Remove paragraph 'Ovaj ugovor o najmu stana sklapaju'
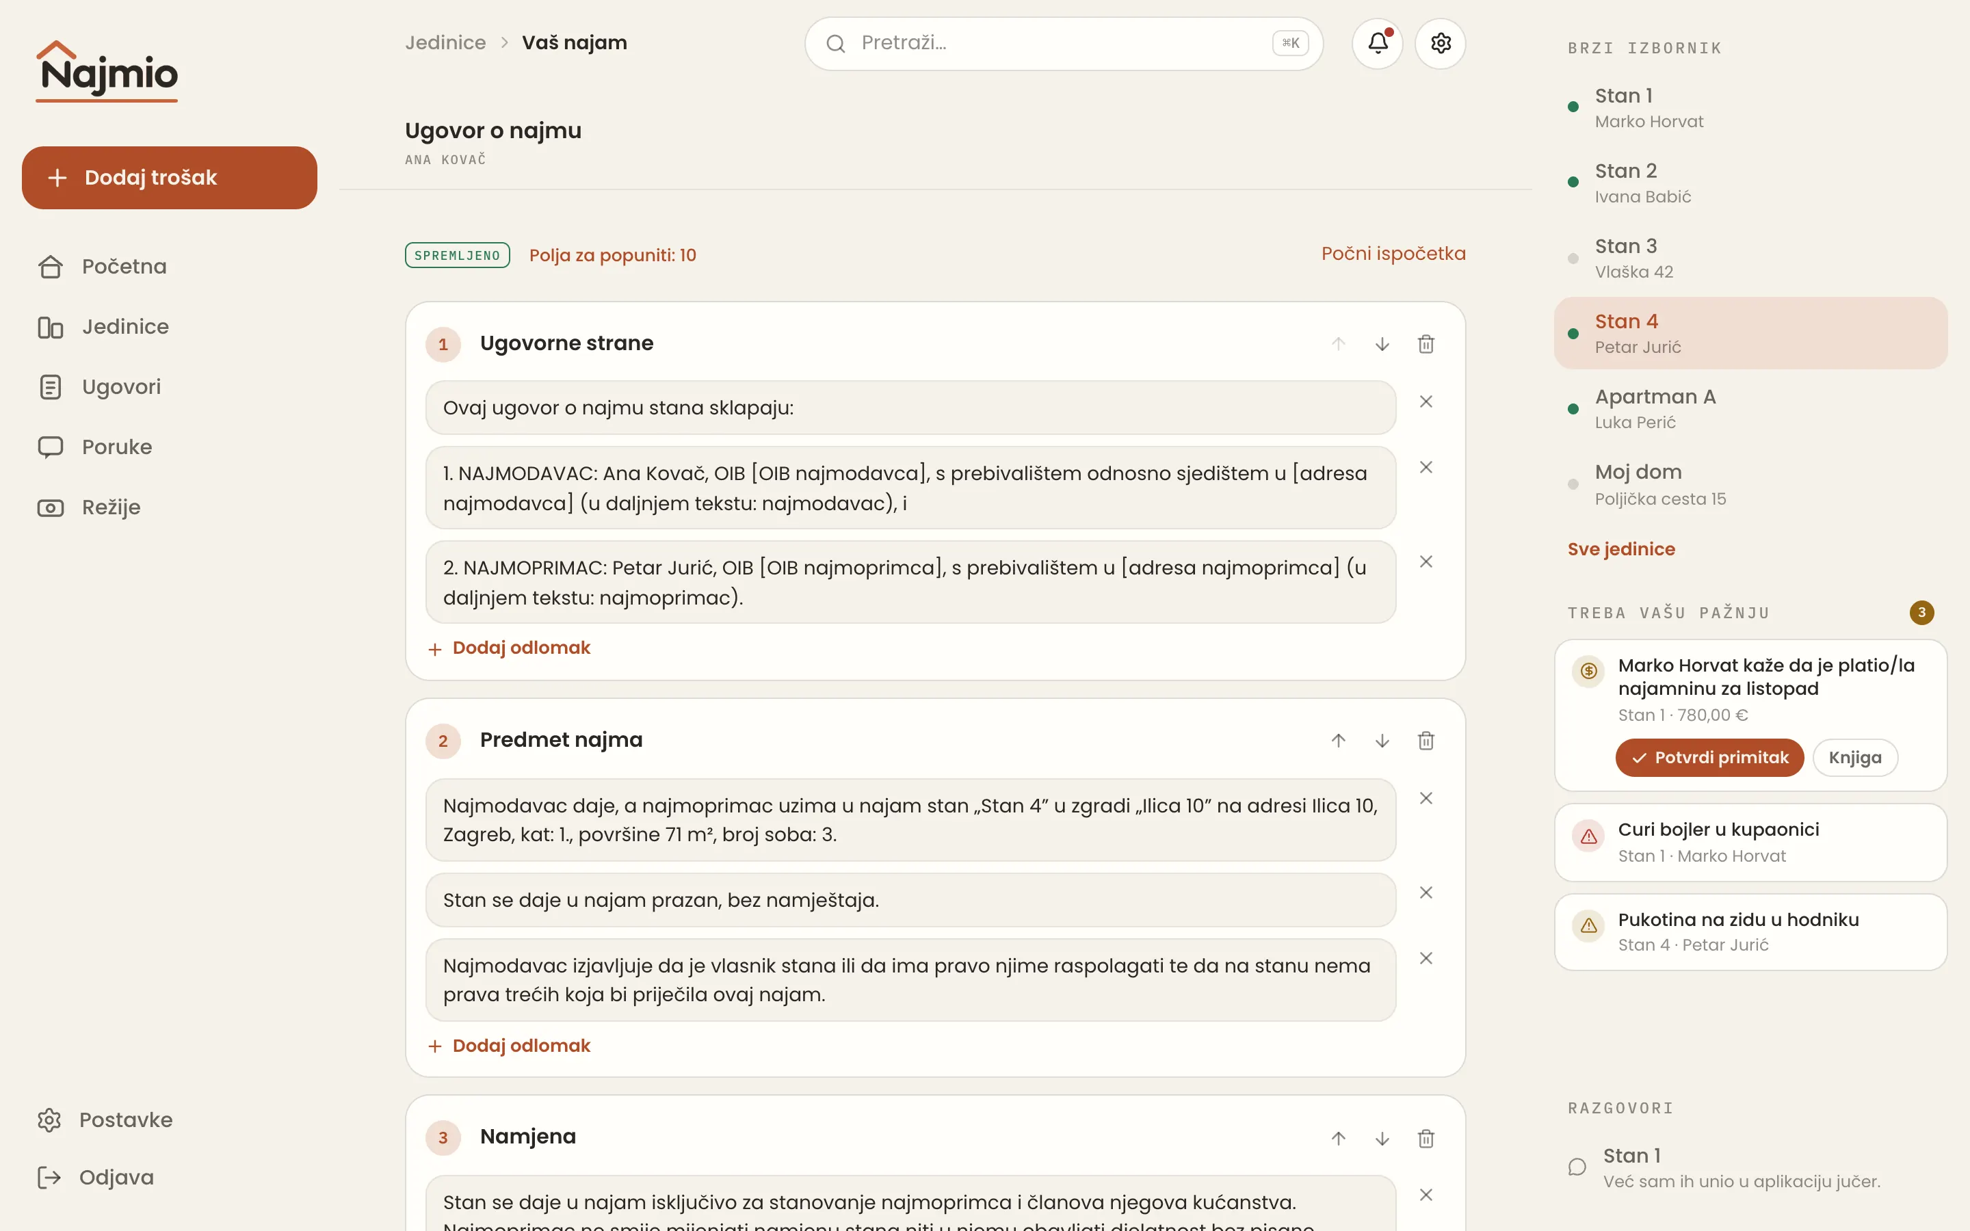The height and width of the screenshot is (1231, 1970). (x=1426, y=401)
